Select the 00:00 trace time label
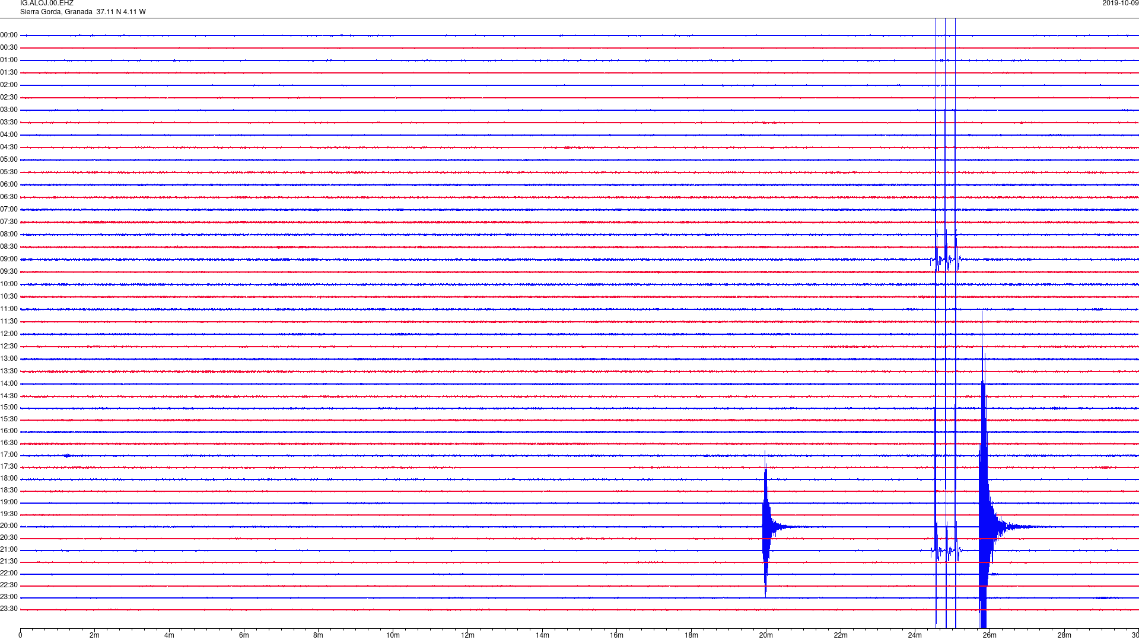This screenshot has width=1139, height=640. pos(9,35)
